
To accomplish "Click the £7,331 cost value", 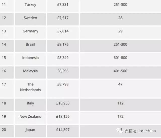I will (x=63, y=5).
